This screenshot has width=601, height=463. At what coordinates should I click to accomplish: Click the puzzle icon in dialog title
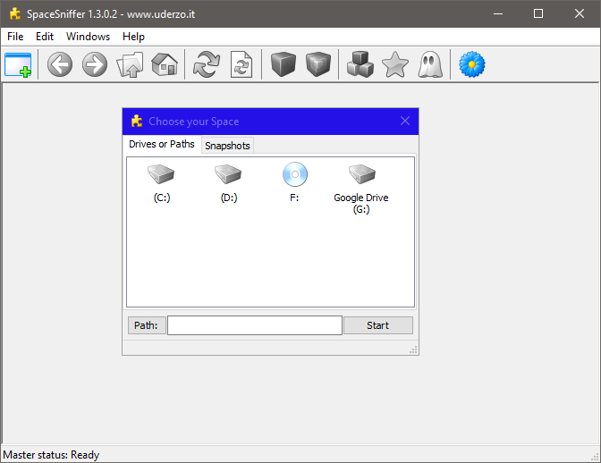click(x=137, y=121)
